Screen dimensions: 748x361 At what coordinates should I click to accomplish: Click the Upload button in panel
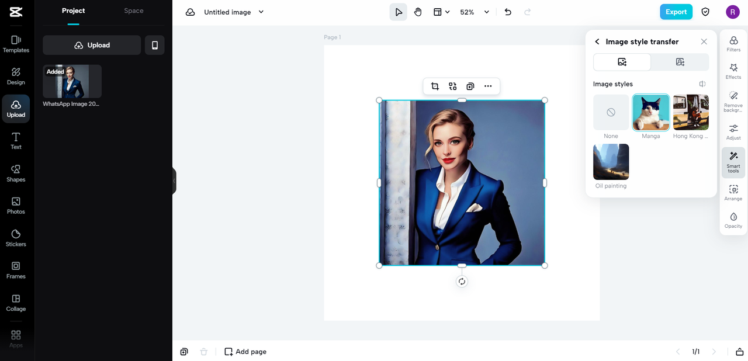click(x=92, y=45)
